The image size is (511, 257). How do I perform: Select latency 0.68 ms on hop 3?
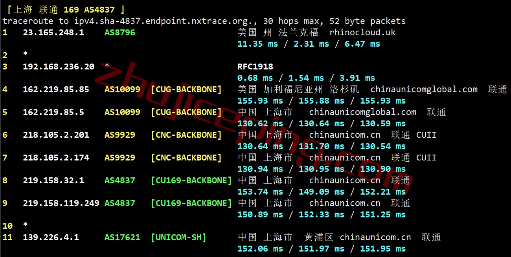255,78
